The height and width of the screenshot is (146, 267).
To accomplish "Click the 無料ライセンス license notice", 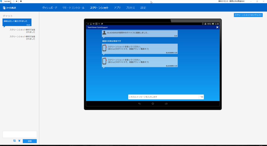I will click(232, 1).
